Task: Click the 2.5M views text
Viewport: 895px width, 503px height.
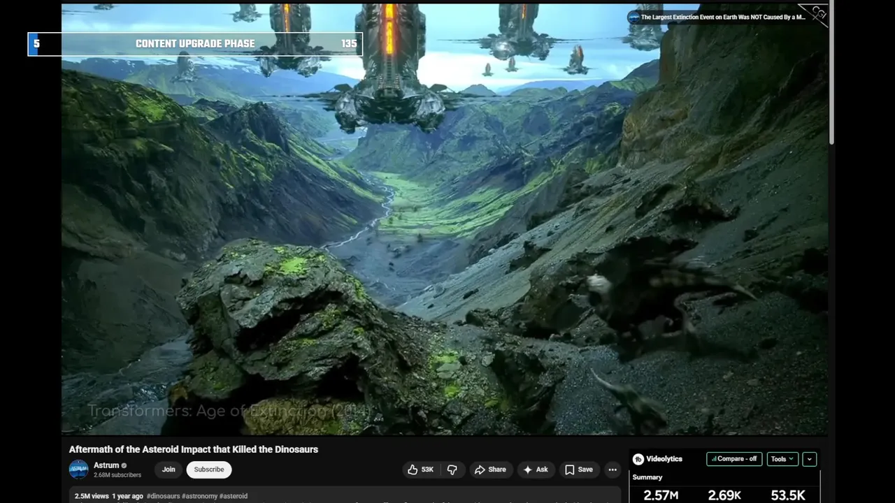Action: 92,496
